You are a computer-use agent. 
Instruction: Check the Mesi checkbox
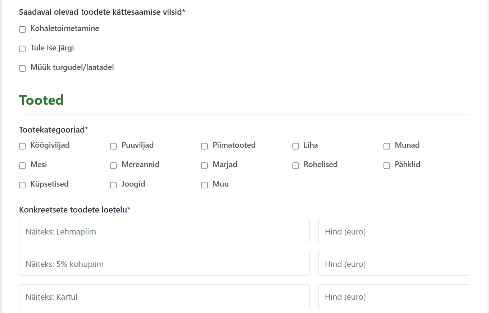coord(22,165)
